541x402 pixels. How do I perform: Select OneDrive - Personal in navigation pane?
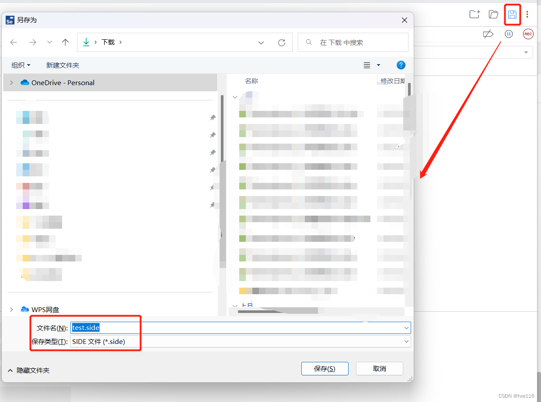(x=110, y=82)
